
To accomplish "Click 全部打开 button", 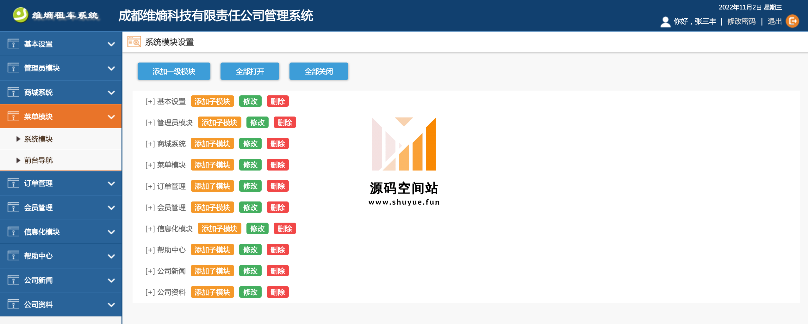I will pyautogui.click(x=250, y=71).
